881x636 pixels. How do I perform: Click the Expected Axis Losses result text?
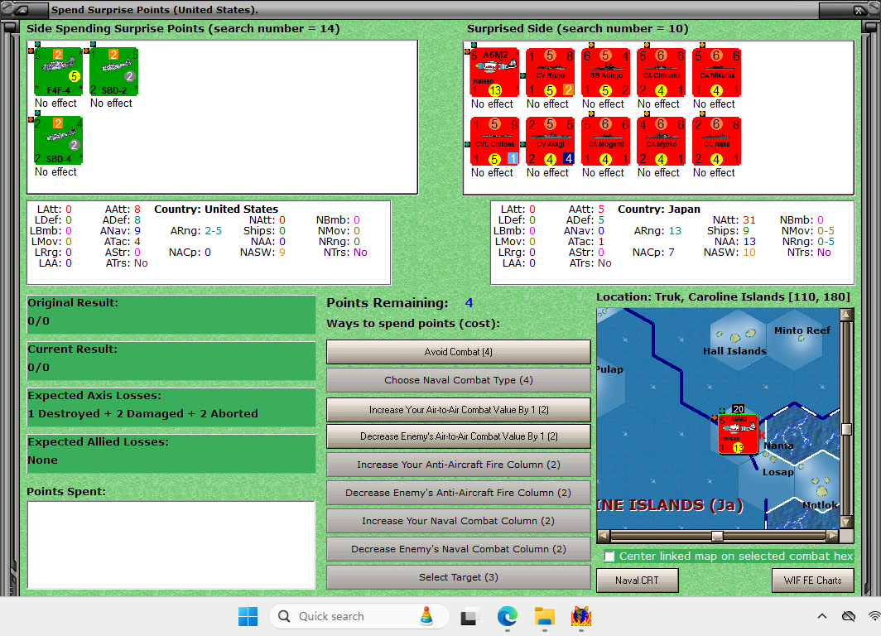point(142,413)
